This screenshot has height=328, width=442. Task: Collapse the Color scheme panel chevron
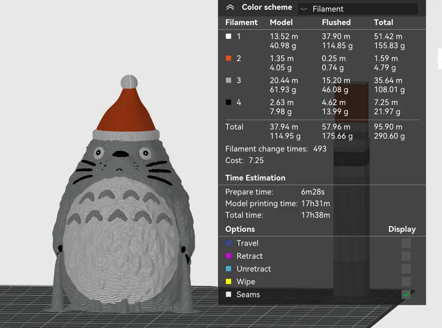tap(230, 7)
